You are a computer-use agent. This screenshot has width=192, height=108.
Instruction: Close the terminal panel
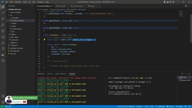pyautogui.click(x=190, y=74)
